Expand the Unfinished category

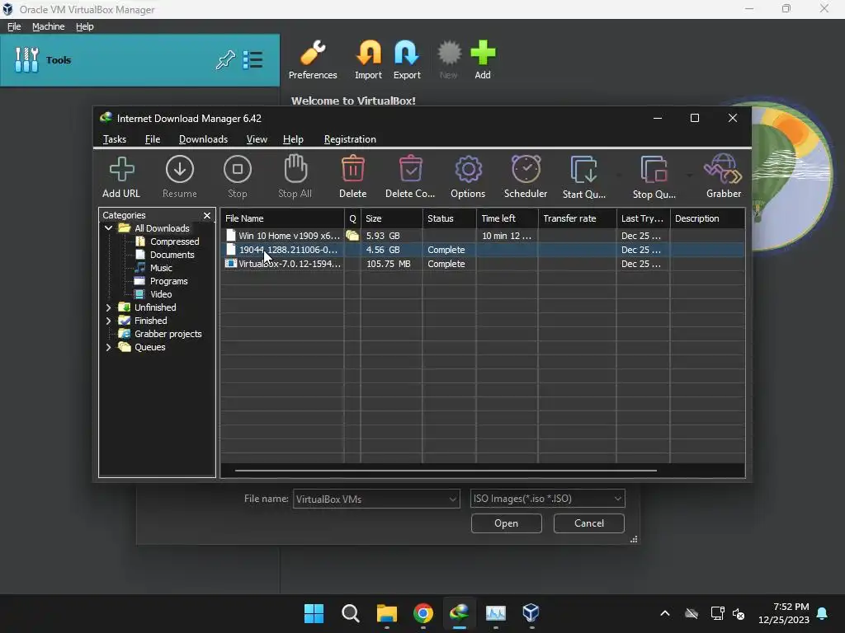point(108,307)
